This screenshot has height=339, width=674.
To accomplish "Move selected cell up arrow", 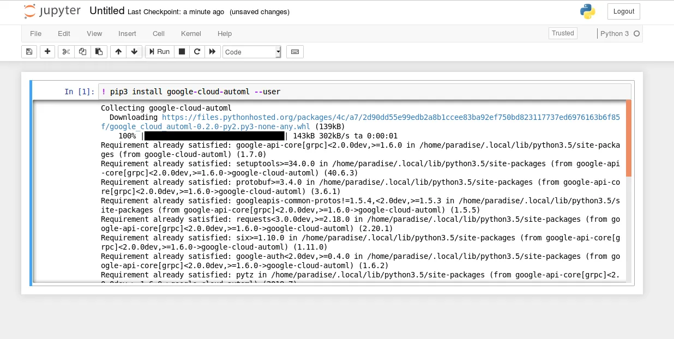I will coord(118,52).
